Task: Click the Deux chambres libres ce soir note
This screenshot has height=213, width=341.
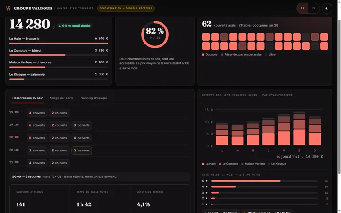Action: click(x=154, y=63)
